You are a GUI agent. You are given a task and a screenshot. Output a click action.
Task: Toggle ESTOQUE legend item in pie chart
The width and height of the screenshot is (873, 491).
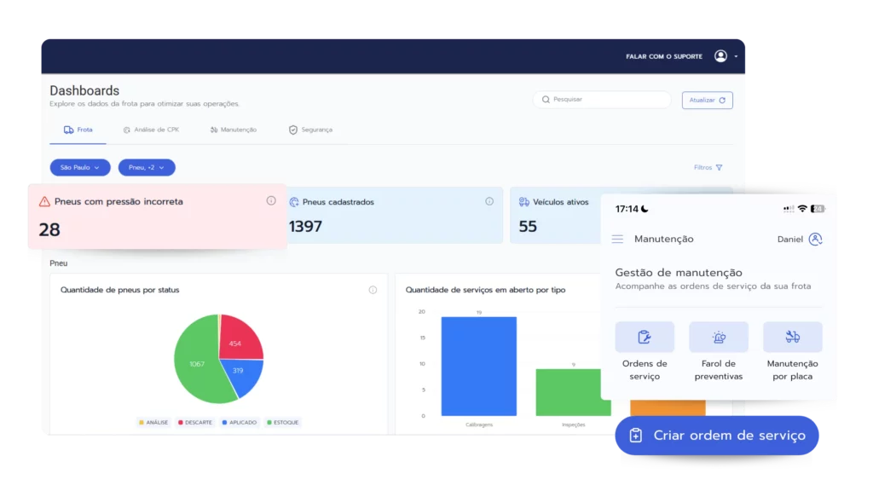[282, 422]
